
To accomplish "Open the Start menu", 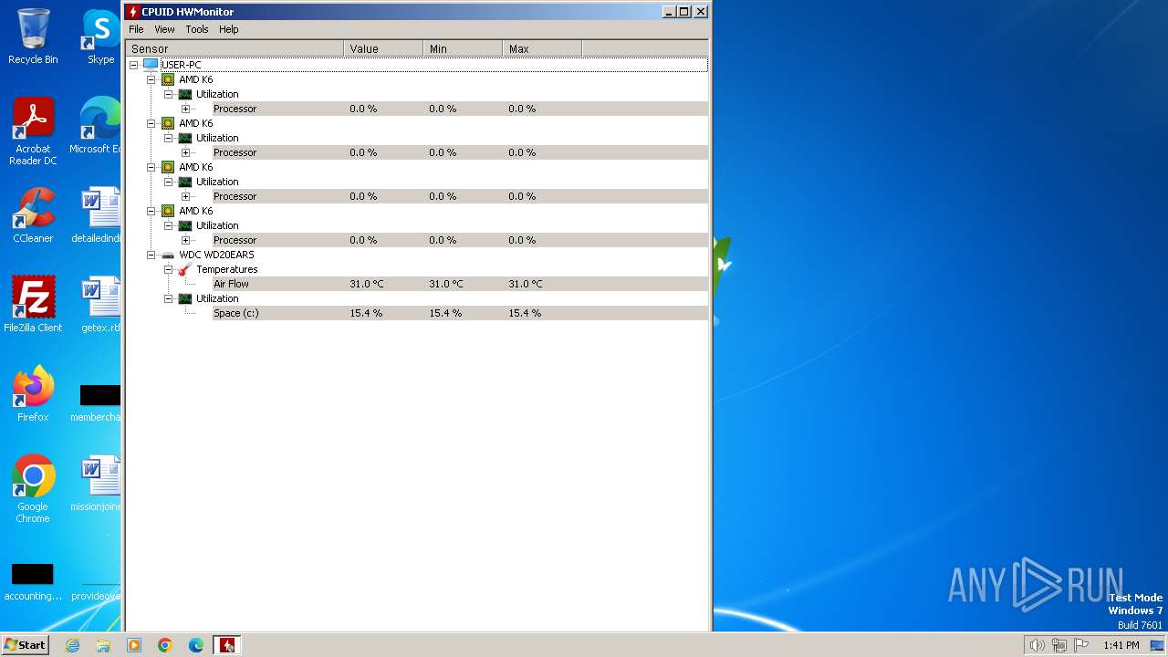I will pyautogui.click(x=26, y=644).
